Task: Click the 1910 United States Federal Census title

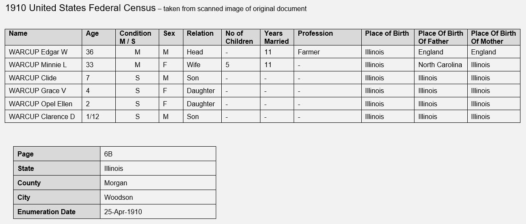Action: 80,8
